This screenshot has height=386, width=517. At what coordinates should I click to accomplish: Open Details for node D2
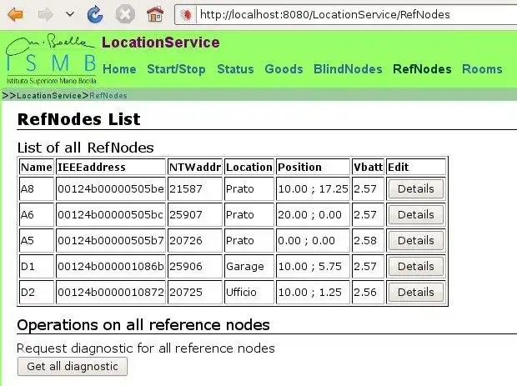[416, 292]
